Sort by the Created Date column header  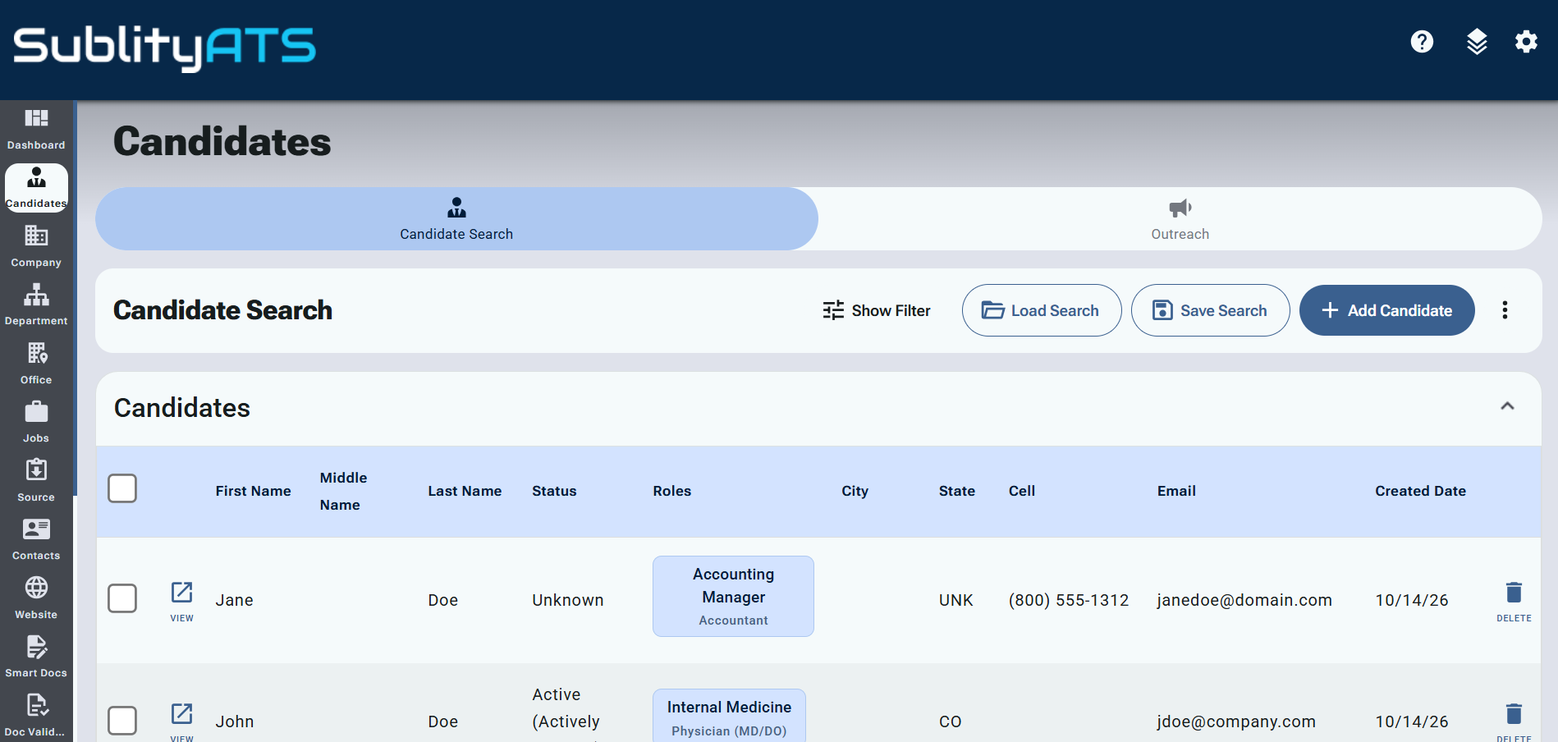pyautogui.click(x=1420, y=491)
